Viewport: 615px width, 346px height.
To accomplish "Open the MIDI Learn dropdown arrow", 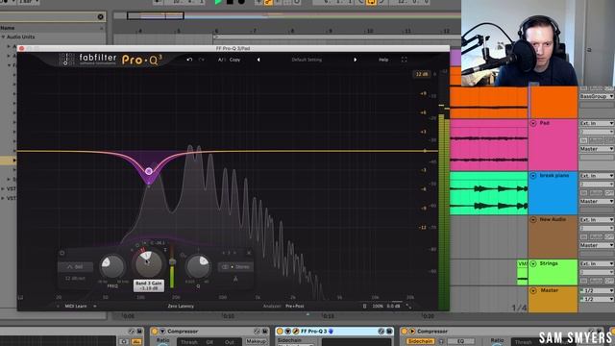I will [95, 306].
